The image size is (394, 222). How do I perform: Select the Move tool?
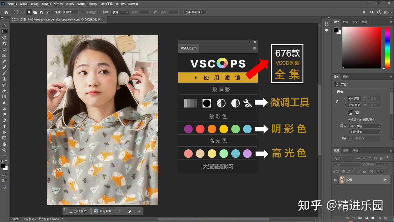pyautogui.click(x=4, y=26)
